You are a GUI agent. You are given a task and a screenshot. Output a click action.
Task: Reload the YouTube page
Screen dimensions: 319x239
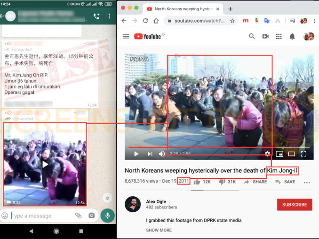coord(145,21)
